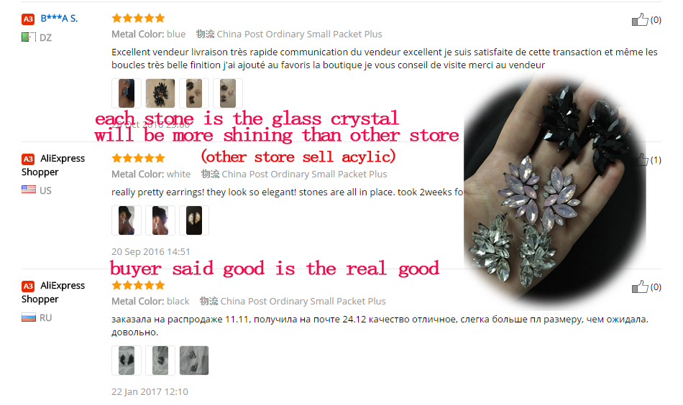Click the A3 badge beside the RU AliExpress Shopper
683x405 pixels.
28,287
